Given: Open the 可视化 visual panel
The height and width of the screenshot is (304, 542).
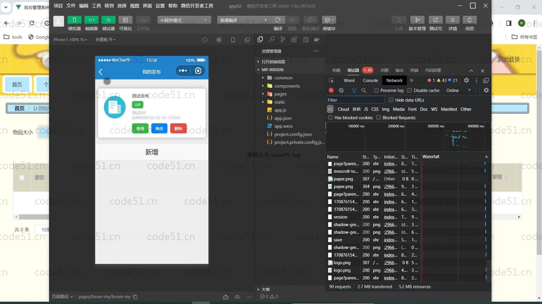Looking at the screenshot, I should 125,20.
